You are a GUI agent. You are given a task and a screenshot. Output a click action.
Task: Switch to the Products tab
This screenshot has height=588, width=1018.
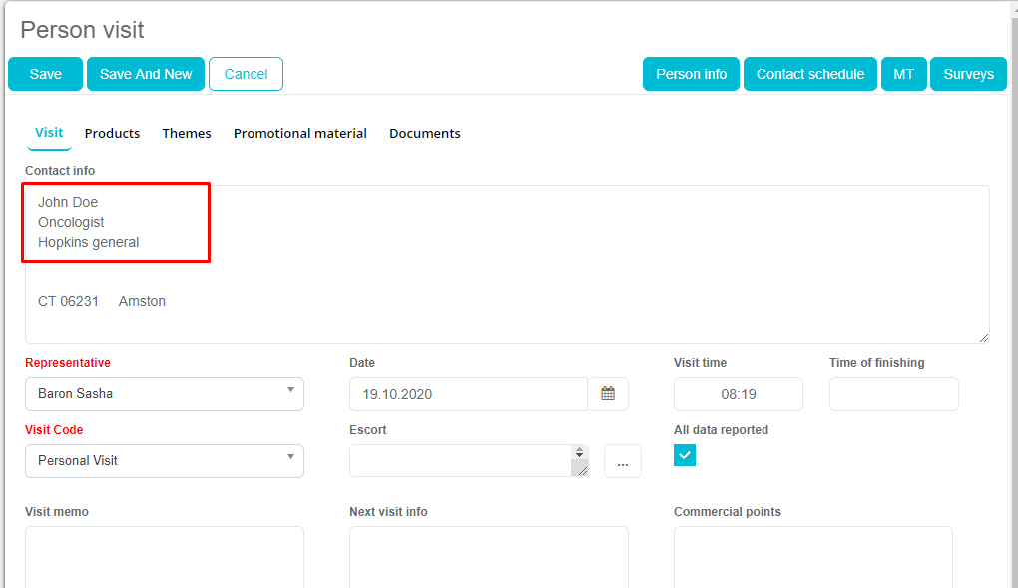112,133
